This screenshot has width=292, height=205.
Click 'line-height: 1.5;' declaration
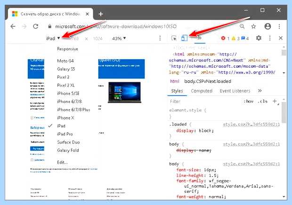[x=197, y=175]
